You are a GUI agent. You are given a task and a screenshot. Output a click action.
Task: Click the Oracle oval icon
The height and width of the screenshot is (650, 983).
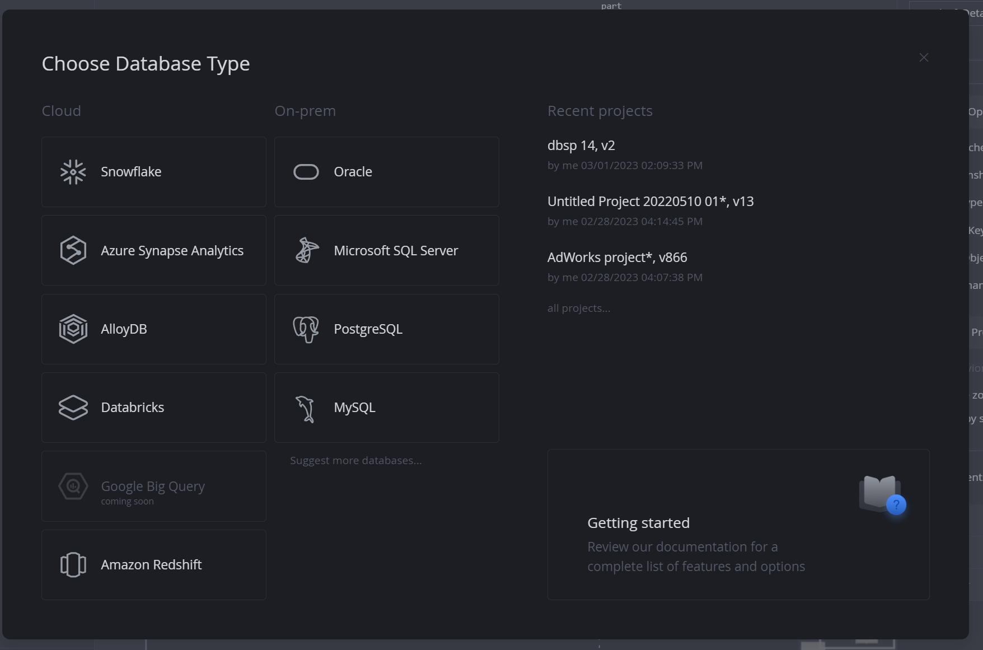(x=306, y=172)
